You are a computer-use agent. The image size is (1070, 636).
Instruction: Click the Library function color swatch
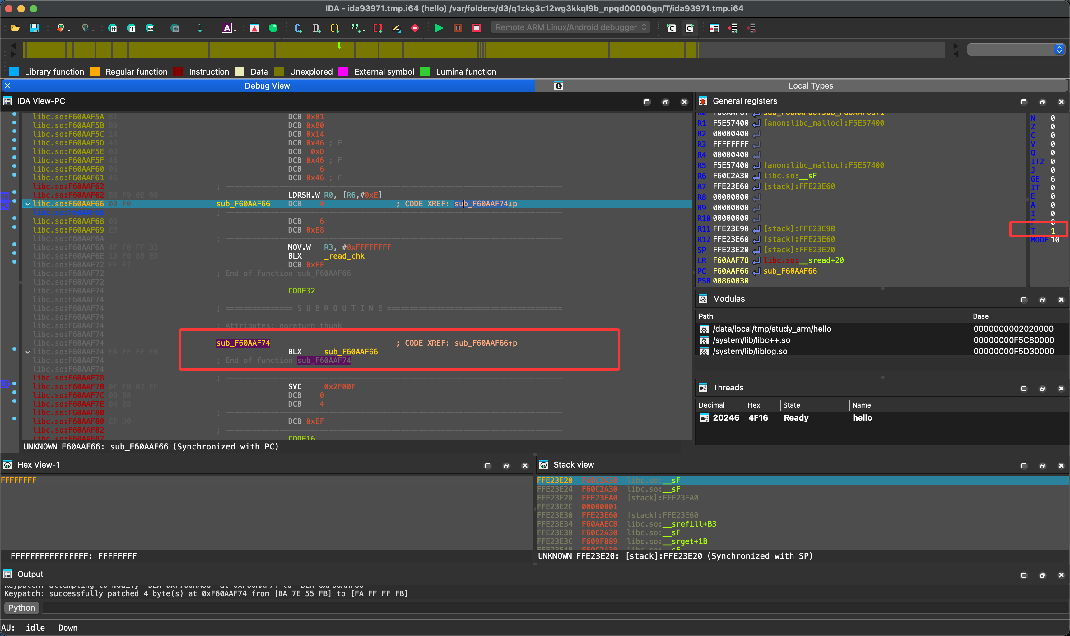pyautogui.click(x=14, y=71)
